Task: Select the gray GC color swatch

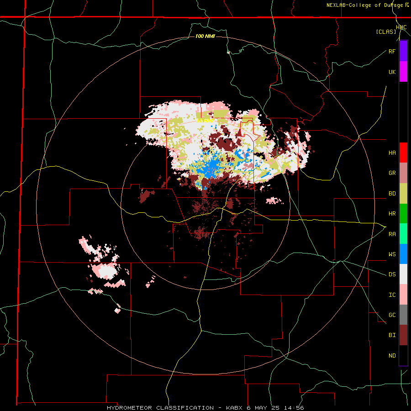Action: point(403,315)
